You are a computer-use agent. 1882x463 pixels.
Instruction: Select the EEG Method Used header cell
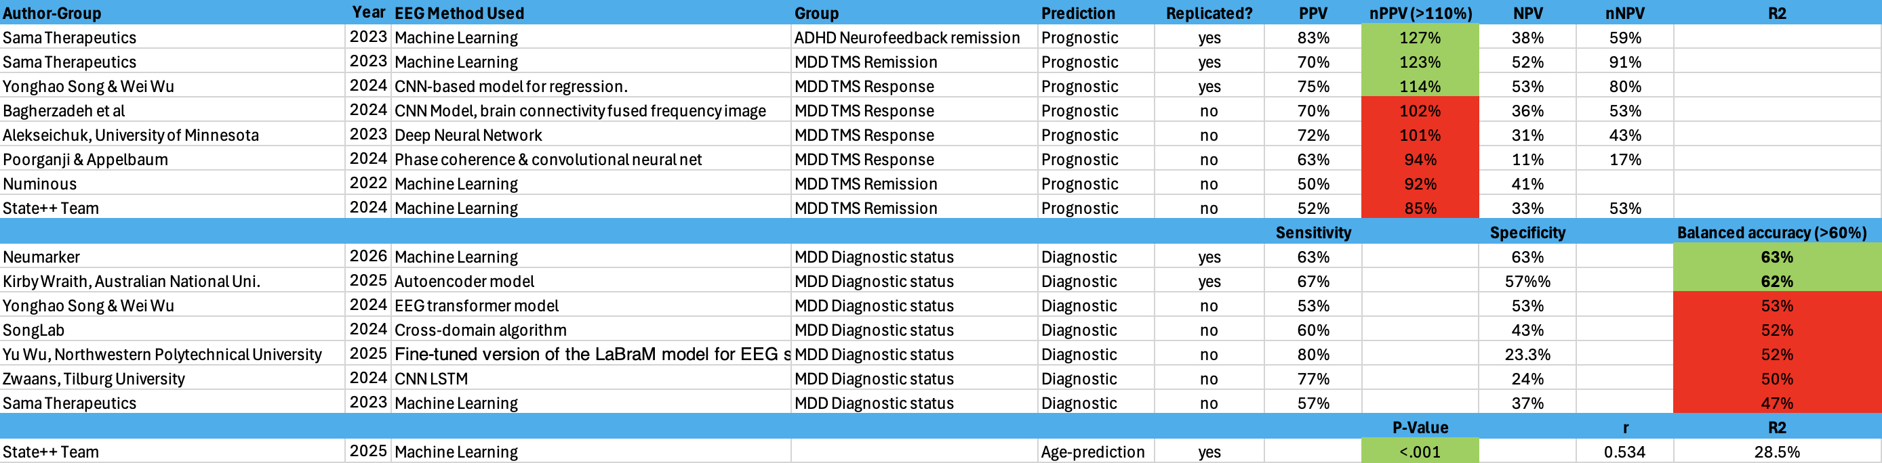click(x=459, y=13)
